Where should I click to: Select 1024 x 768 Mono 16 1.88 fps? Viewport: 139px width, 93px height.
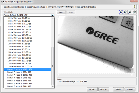[x=28, y=29]
